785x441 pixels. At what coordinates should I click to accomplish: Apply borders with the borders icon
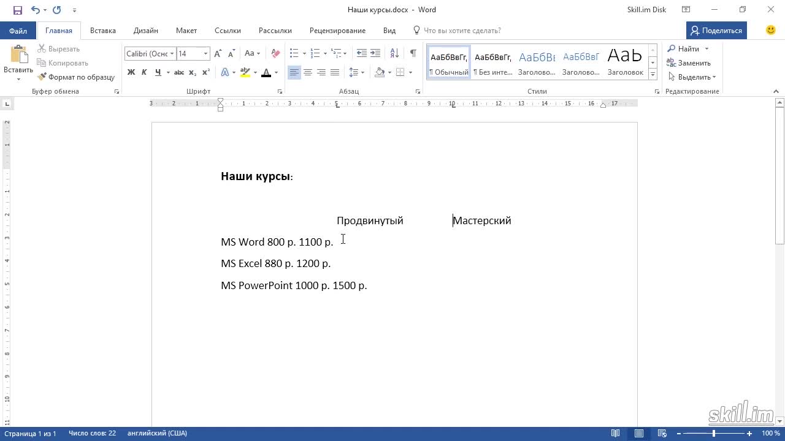point(400,72)
